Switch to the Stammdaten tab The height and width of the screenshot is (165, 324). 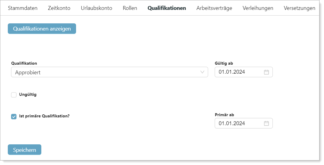pyautogui.click(x=23, y=8)
